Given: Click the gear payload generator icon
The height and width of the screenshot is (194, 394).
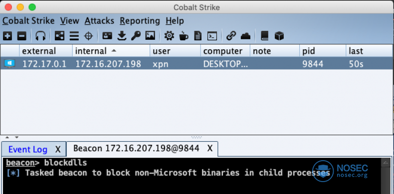Looking at the screenshot, I should coord(169,36).
